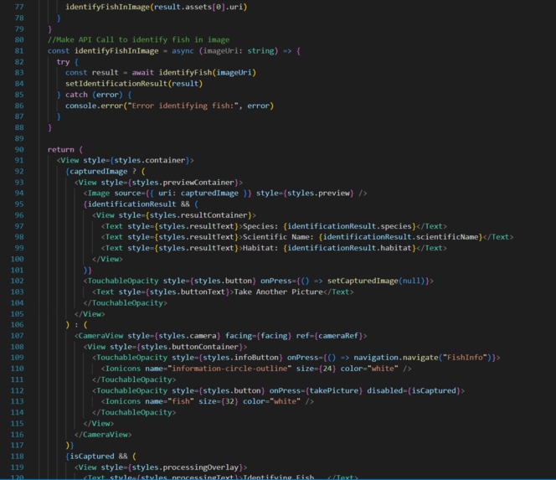Click 'identificationResult.scientificName' expression
556x480 pixels.
(x=400, y=237)
